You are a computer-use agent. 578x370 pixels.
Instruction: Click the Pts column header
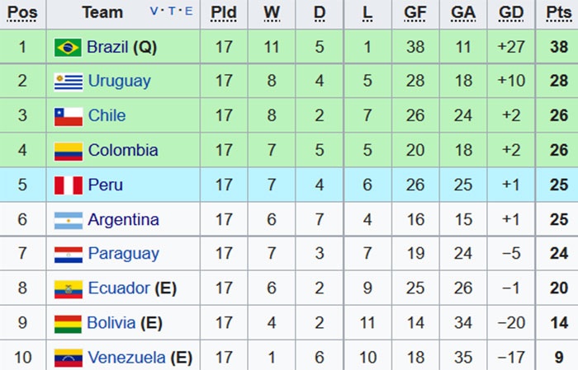557,12
